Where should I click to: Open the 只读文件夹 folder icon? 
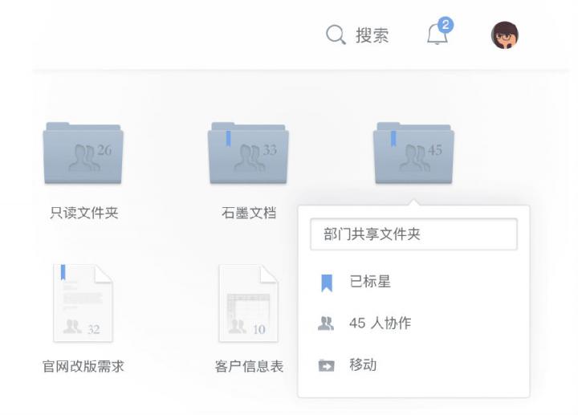tap(83, 153)
